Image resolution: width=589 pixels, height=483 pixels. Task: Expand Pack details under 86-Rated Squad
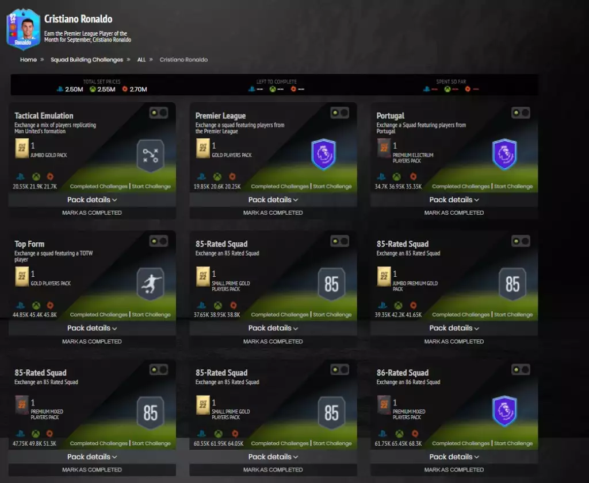[x=454, y=457]
